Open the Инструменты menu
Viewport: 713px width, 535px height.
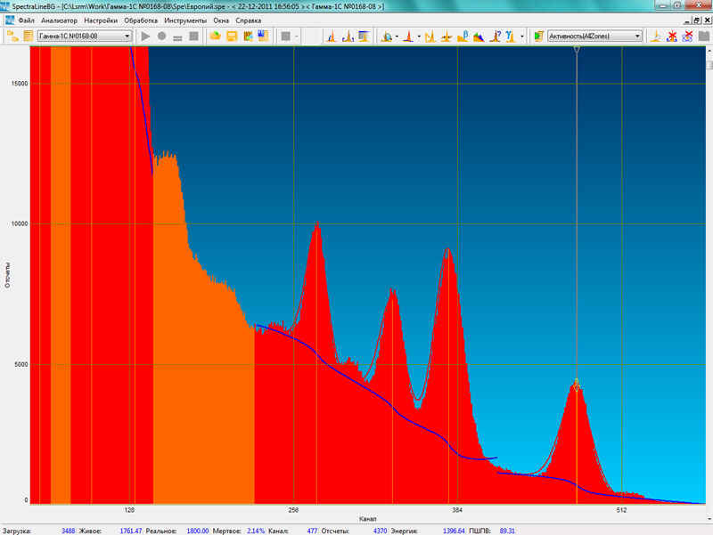pos(186,20)
